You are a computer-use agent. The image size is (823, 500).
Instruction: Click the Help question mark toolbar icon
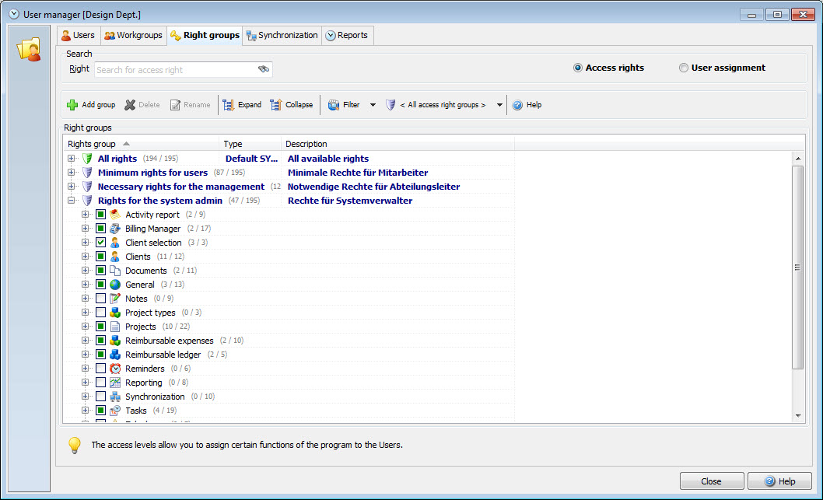517,105
